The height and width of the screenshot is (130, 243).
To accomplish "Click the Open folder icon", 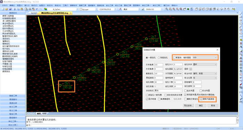I will [x=7, y=9].
